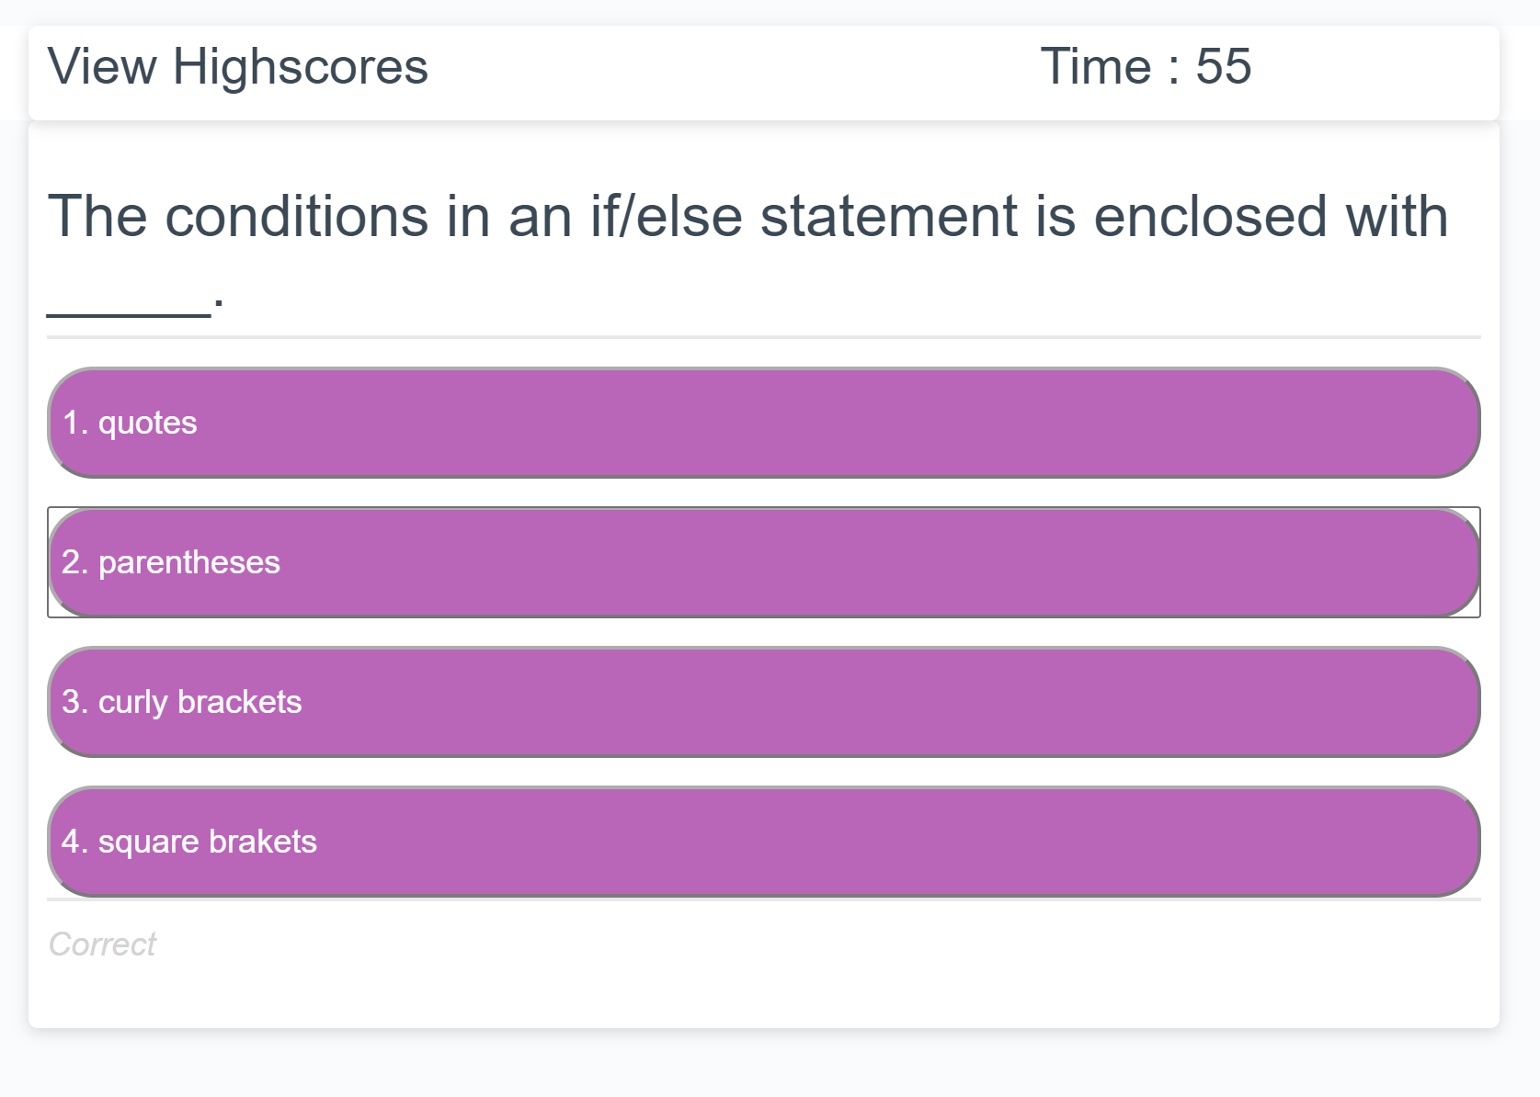Go to the highscores page
Screen dimensions: 1540x1097
click(237, 67)
